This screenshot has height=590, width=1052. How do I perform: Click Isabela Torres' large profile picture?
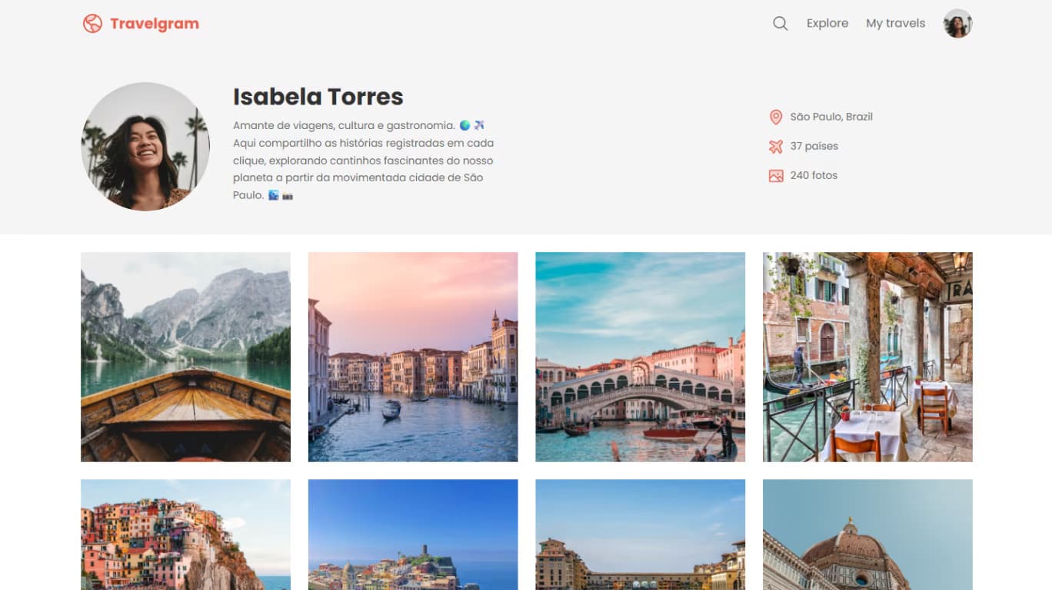(145, 147)
